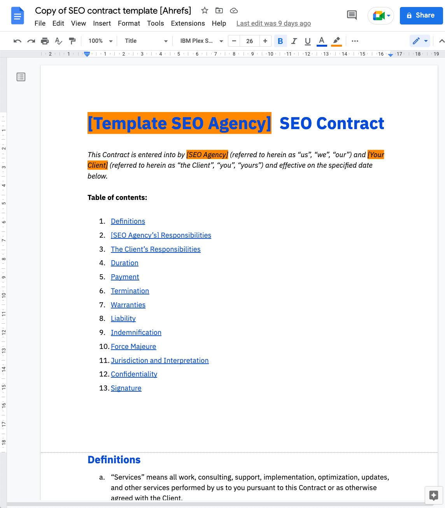The image size is (445, 508).
Task: Open the Format menu
Action: coord(129,23)
